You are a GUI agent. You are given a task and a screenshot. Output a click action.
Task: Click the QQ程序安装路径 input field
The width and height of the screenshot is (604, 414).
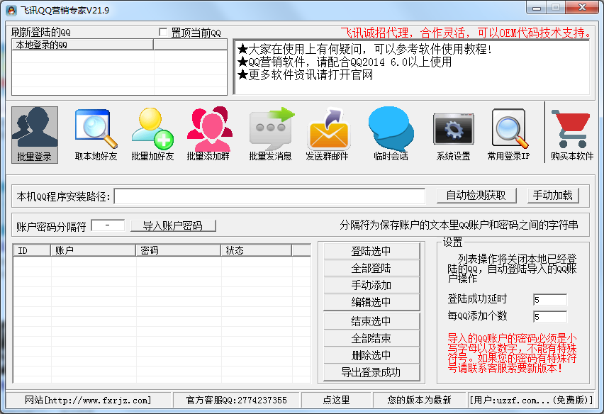pos(269,196)
